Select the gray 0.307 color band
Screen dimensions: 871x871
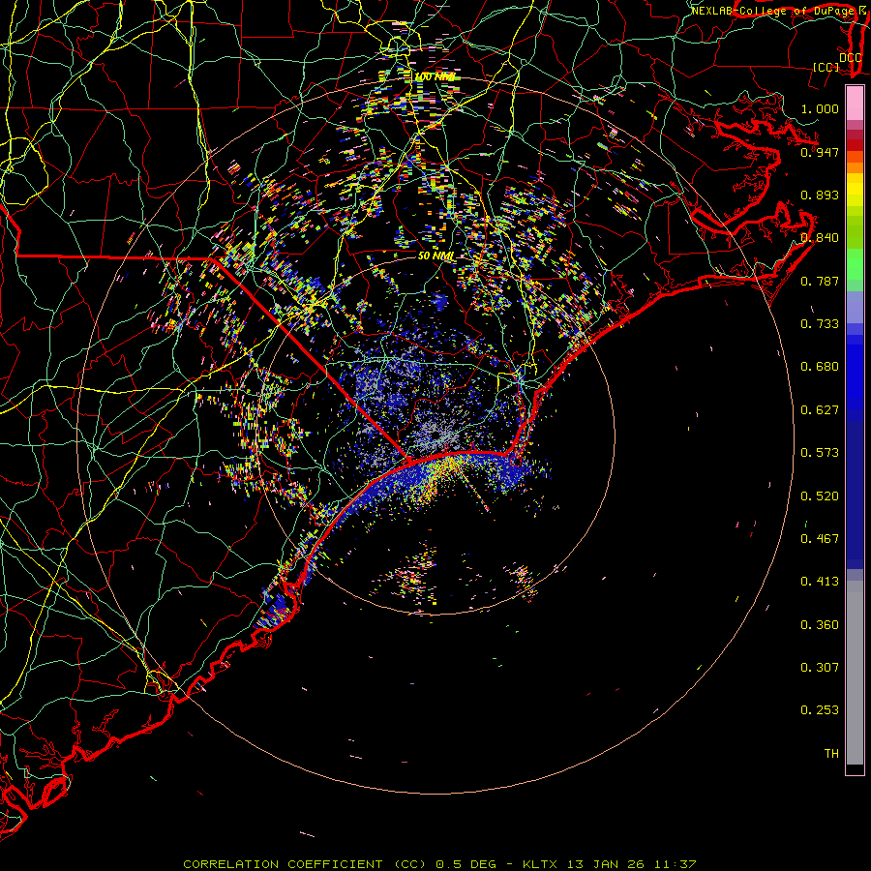[x=855, y=667]
